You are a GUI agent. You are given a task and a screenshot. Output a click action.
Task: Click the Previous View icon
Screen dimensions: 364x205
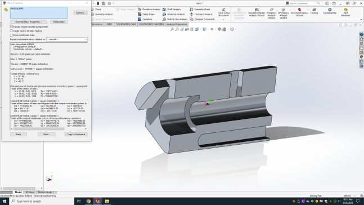182,29
